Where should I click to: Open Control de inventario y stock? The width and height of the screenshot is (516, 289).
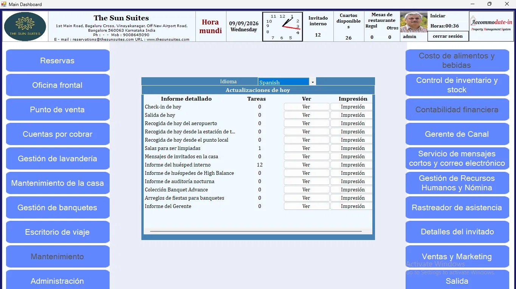[x=457, y=85]
